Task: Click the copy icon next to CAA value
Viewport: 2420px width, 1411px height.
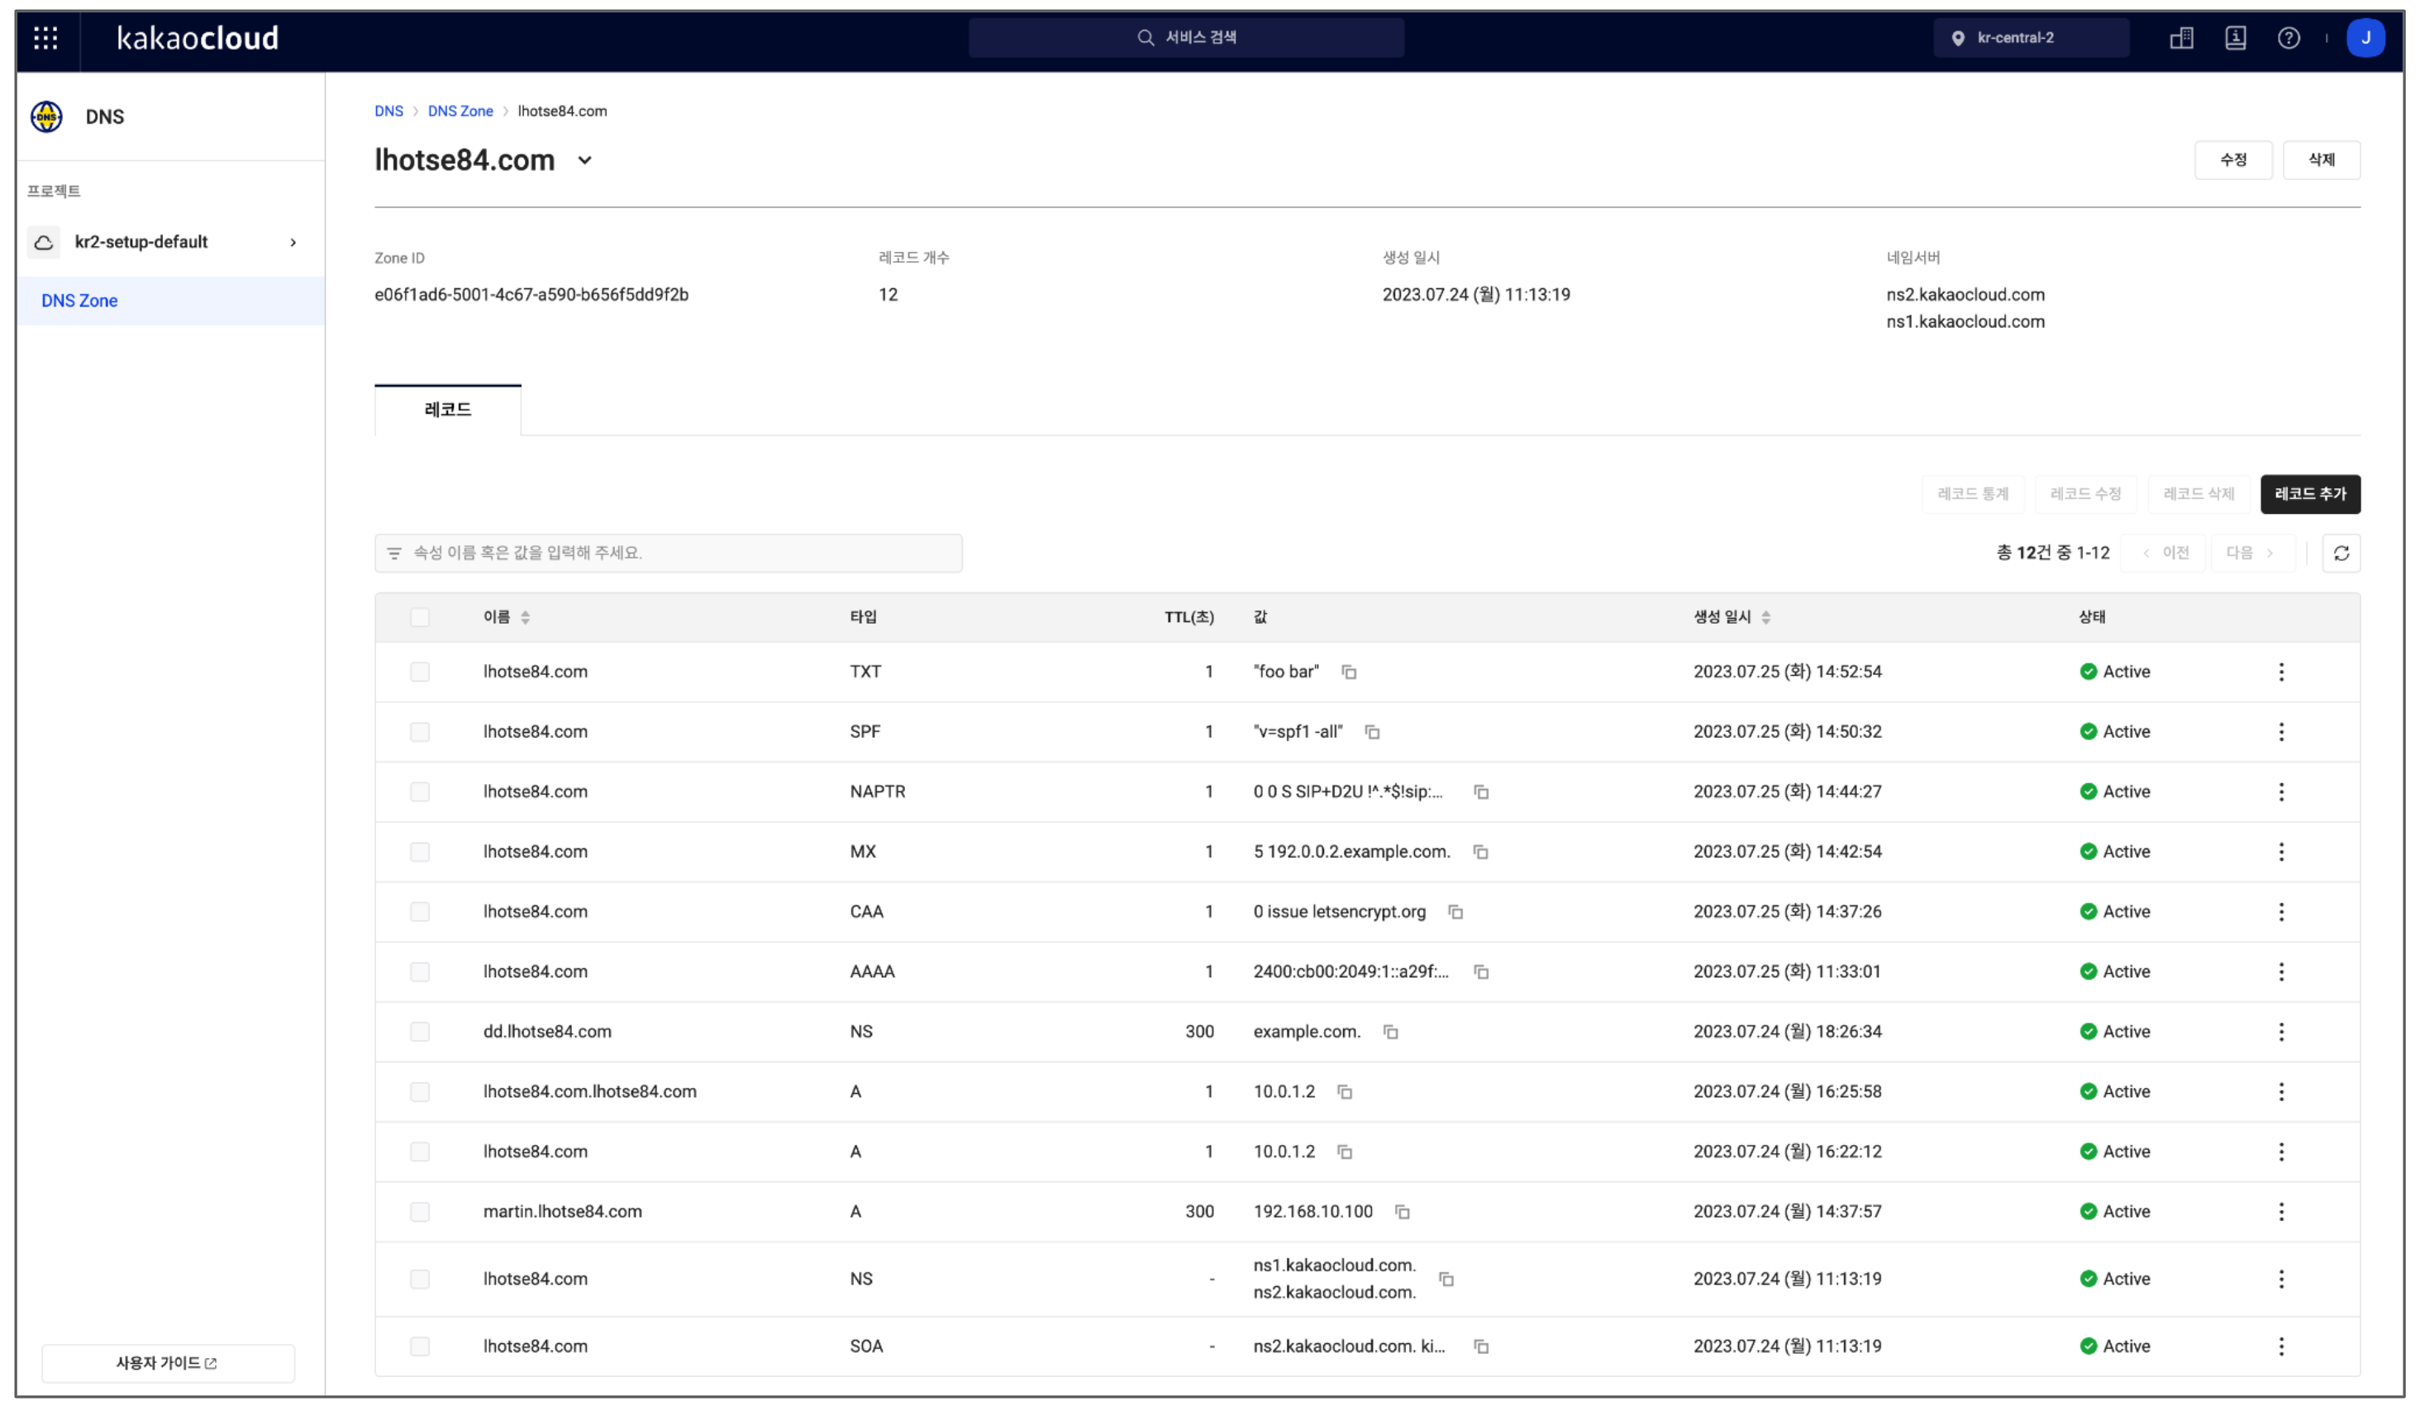Action: 1454,910
